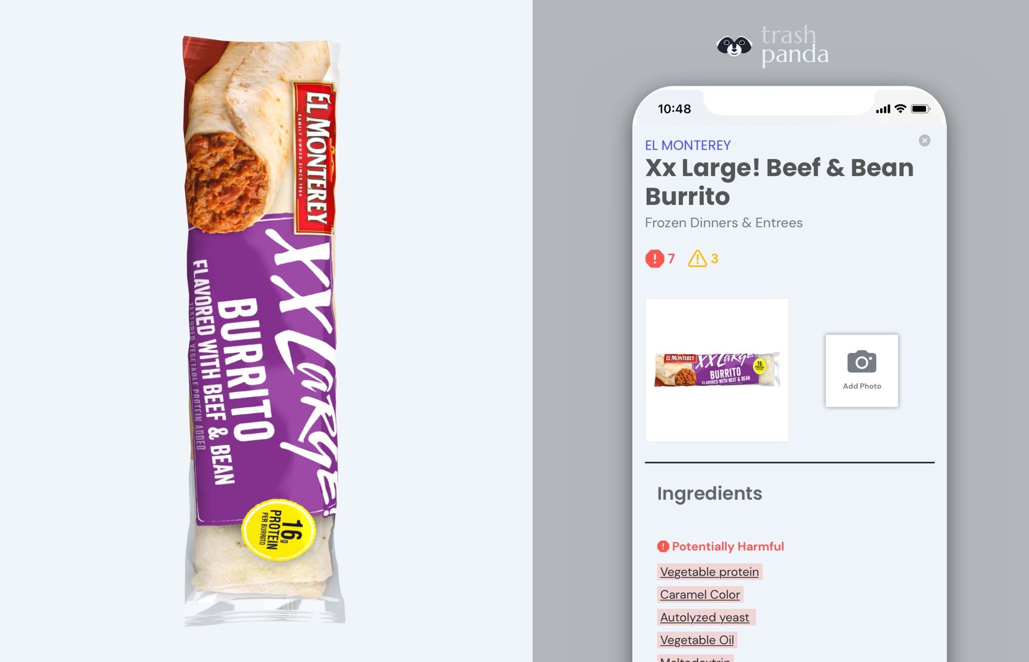The image size is (1029, 662).
Task: Click the camera Add Photo icon
Action: (861, 361)
